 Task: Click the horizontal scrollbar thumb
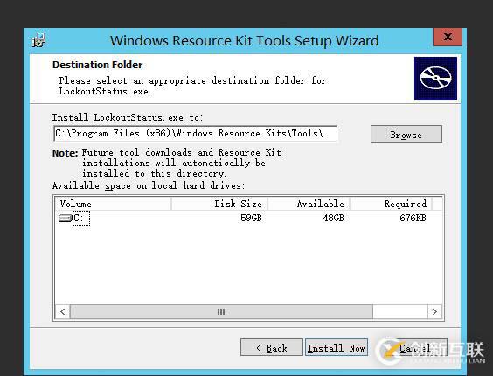(x=221, y=312)
